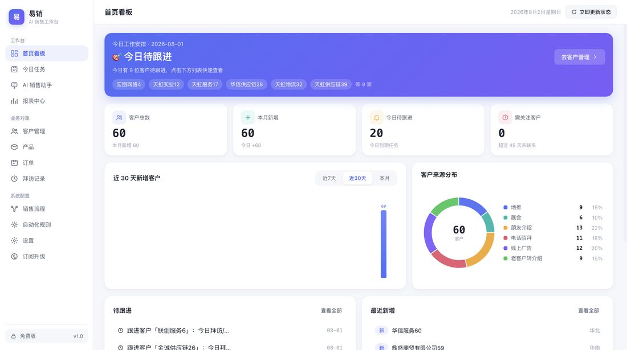Click the 需关注客户 stat value 0
The width and height of the screenshot is (627, 350).
click(502, 133)
